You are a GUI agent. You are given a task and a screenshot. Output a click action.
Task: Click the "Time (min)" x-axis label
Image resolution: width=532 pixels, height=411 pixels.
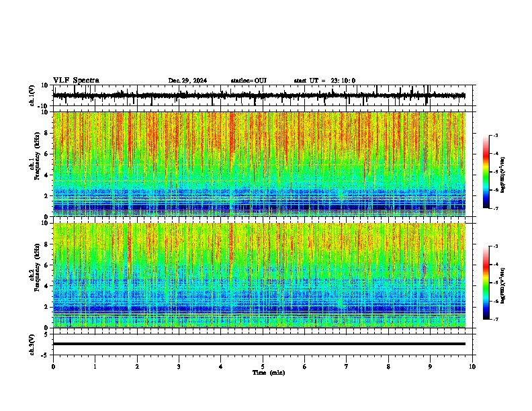click(x=269, y=373)
